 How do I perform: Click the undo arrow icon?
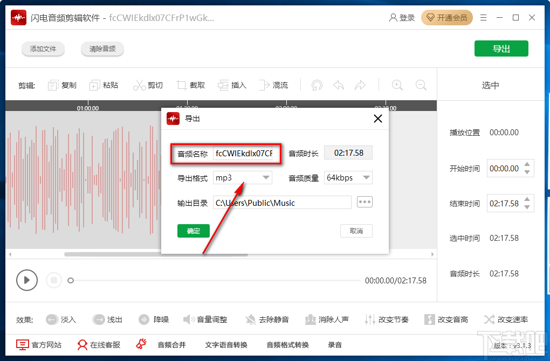point(339,85)
